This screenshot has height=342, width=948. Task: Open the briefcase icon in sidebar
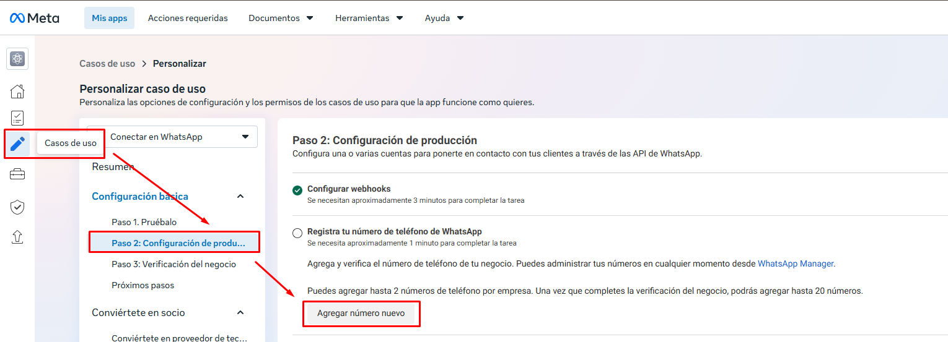pyautogui.click(x=17, y=174)
